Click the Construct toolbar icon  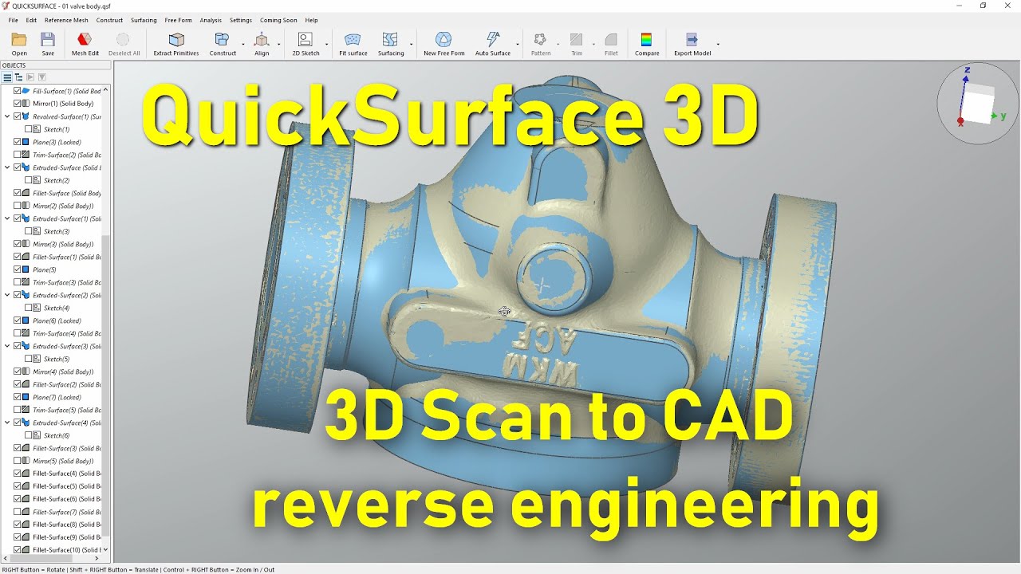[223, 39]
